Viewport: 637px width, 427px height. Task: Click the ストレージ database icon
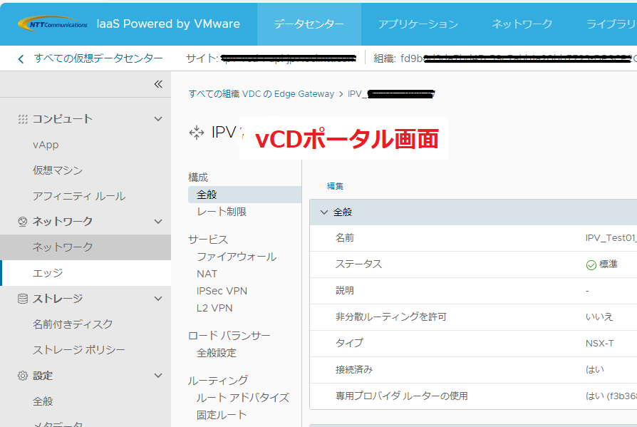point(23,299)
